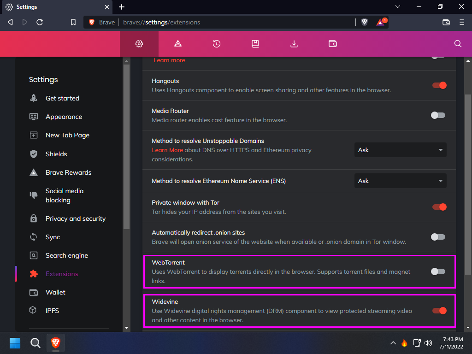472x354 pixels.
Task: Show hidden system tray icons
Action: coord(393,343)
